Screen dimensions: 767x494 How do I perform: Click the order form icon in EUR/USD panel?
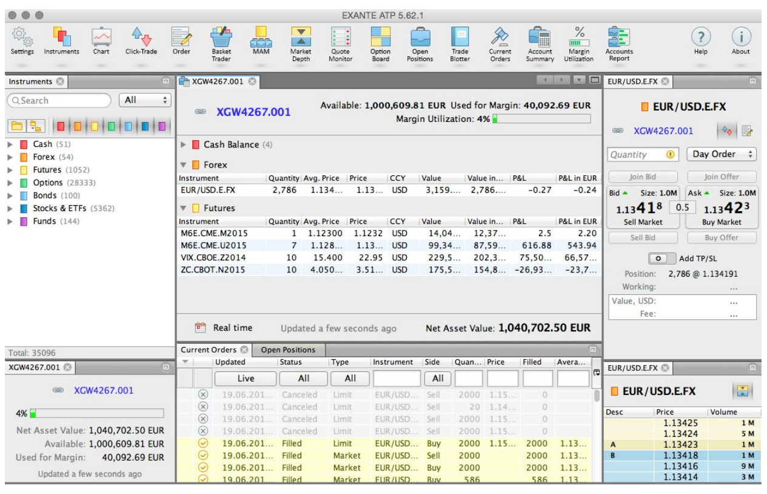[x=747, y=130]
